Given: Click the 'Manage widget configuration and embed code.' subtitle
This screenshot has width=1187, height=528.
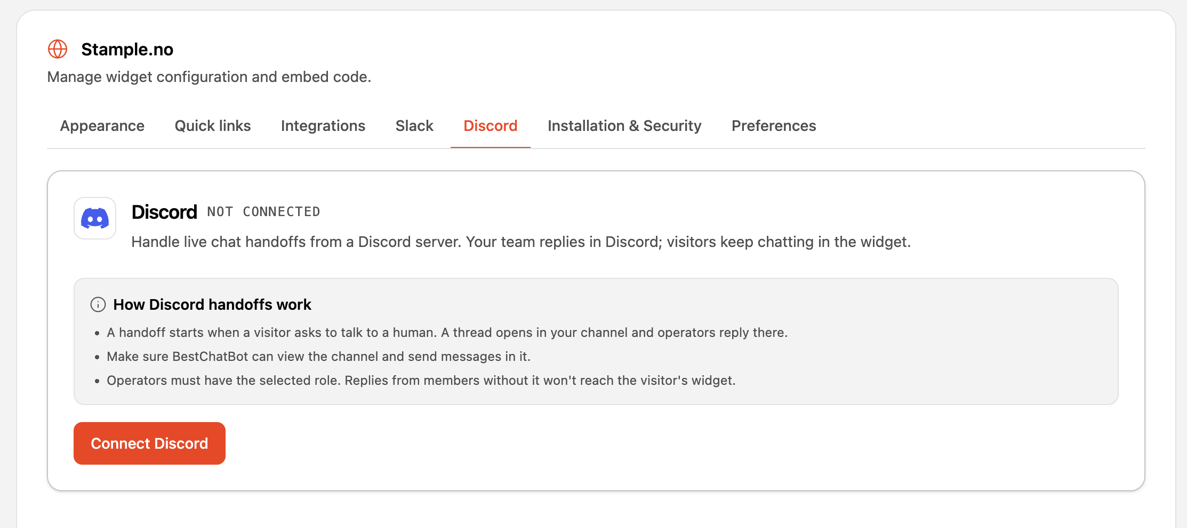Looking at the screenshot, I should tap(209, 77).
